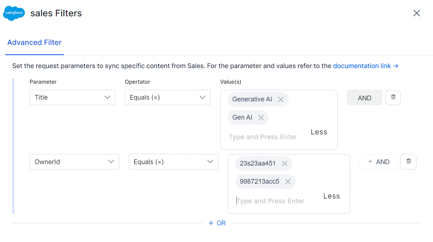This screenshot has width=433, height=242.
Task: Remove the Gen AI value chip
Action: tap(261, 117)
